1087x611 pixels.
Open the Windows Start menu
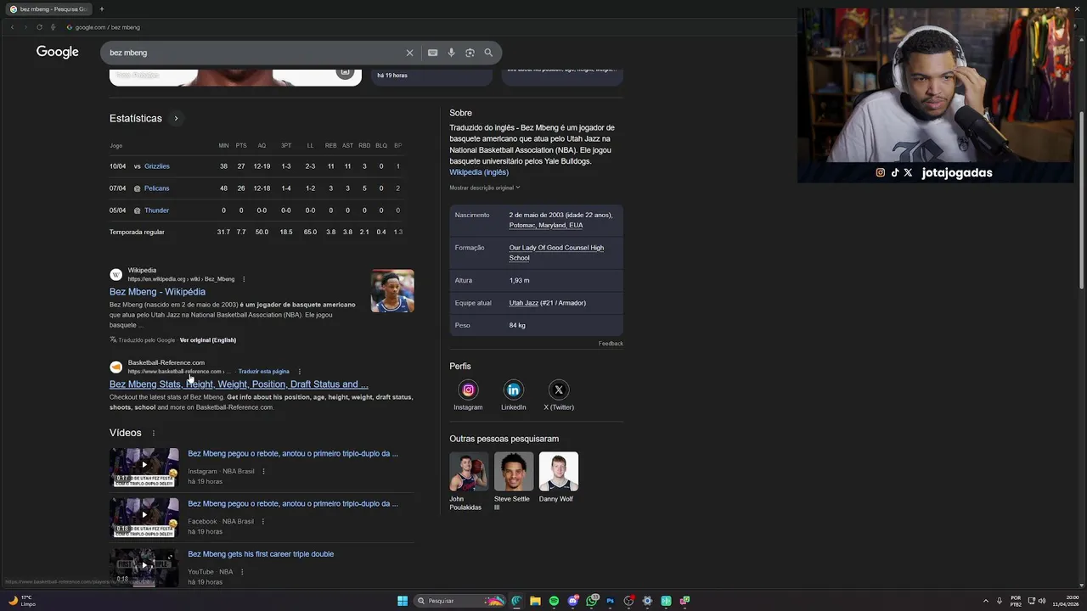point(403,601)
